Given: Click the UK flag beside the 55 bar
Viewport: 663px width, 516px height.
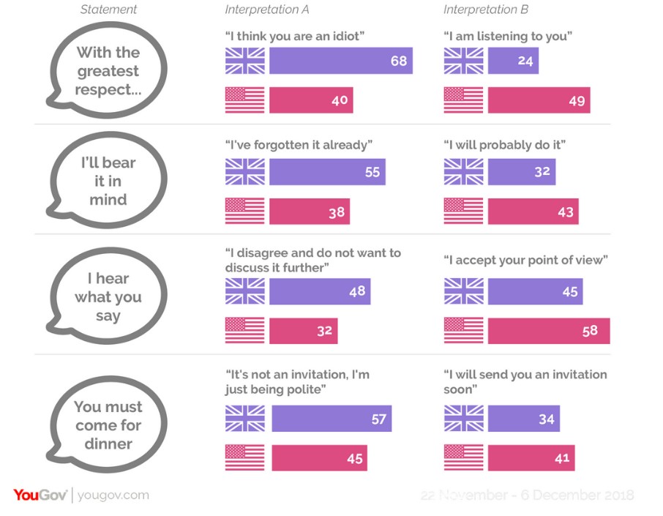Looking at the screenshot, I should [x=244, y=172].
